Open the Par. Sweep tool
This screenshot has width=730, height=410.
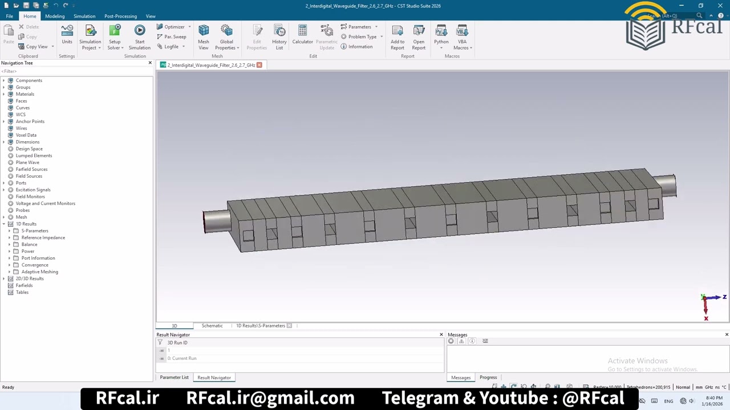[172, 36]
